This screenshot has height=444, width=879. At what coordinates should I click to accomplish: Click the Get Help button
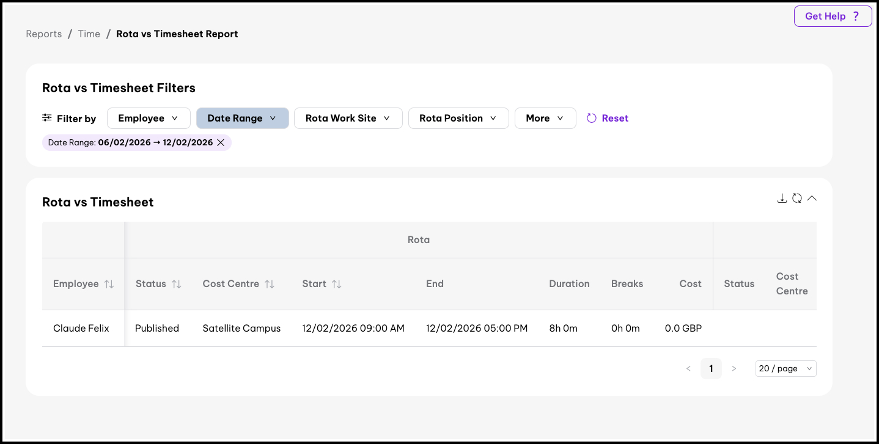point(833,16)
